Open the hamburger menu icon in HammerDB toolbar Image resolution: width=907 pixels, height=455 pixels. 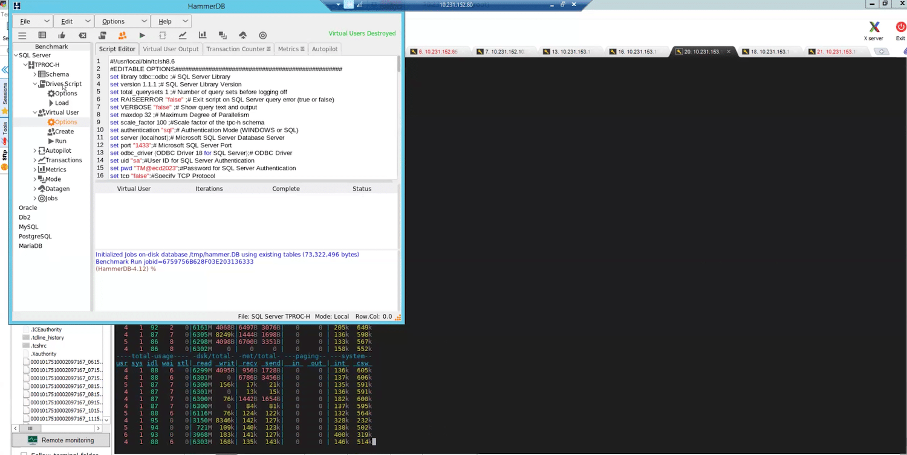coord(22,36)
